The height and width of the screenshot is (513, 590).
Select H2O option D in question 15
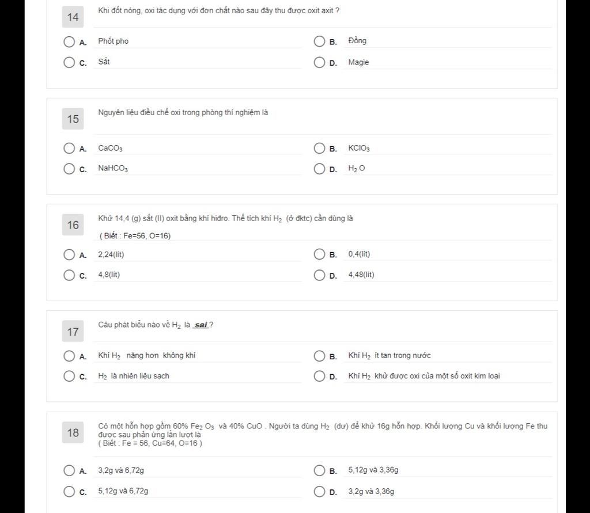(x=319, y=169)
